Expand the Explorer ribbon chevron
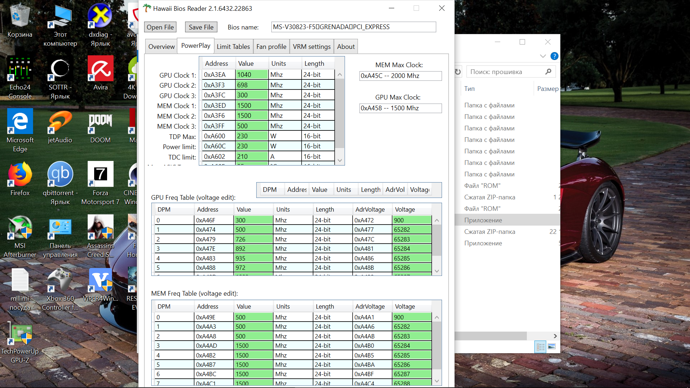Screen dimensions: 690x388 pyautogui.click(x=543, y=56)
